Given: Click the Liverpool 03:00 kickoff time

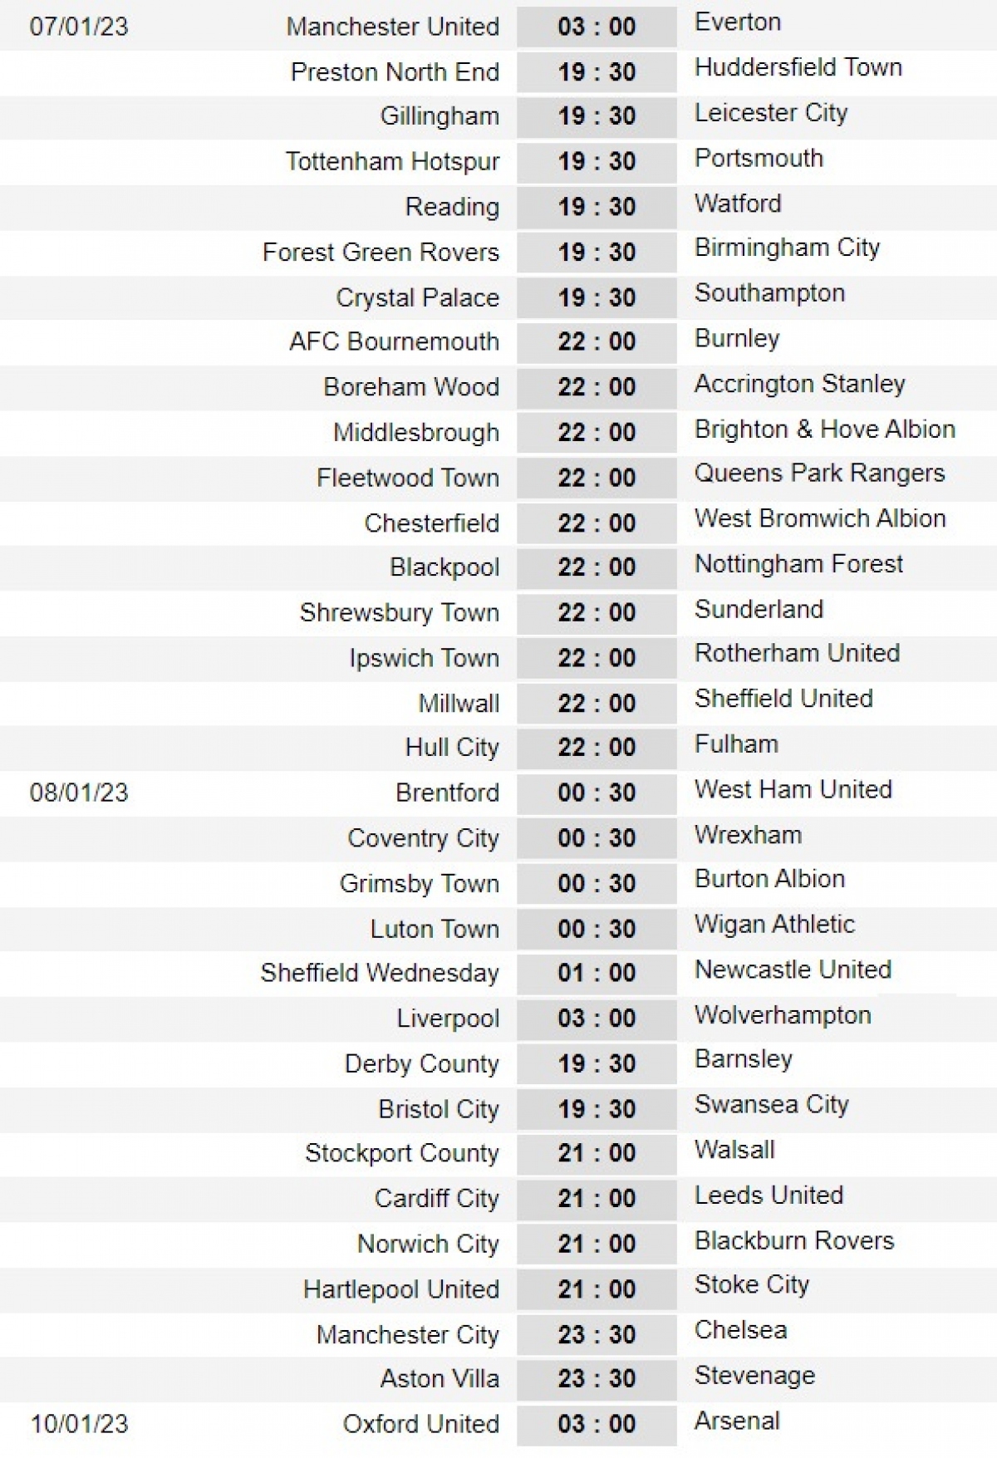Looking at the screenshot, I should 597,1018.
